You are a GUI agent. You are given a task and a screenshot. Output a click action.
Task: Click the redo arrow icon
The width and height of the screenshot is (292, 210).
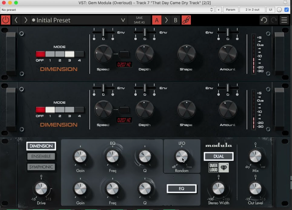click(x=274, y=20)
